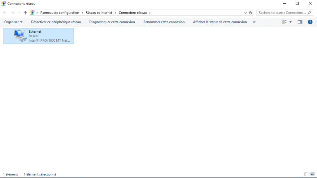Click the change view icon
Image resolution: width=317 pixels, height=178 pixels.
[284, 22]
